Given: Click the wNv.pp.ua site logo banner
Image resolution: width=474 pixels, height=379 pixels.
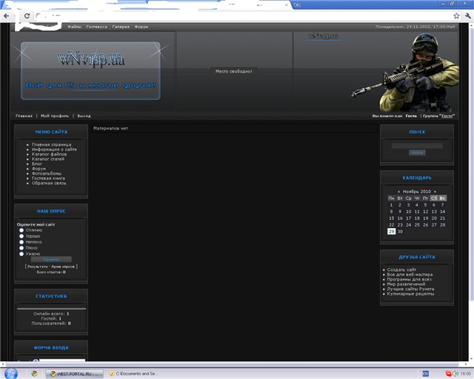Looking at the screenshot, I should tap(90, 71).
